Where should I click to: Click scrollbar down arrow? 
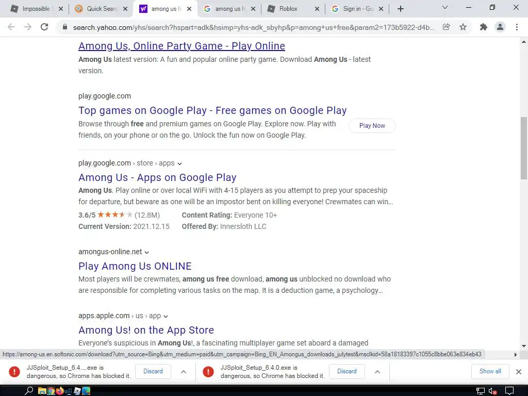[x=524, y=346]
